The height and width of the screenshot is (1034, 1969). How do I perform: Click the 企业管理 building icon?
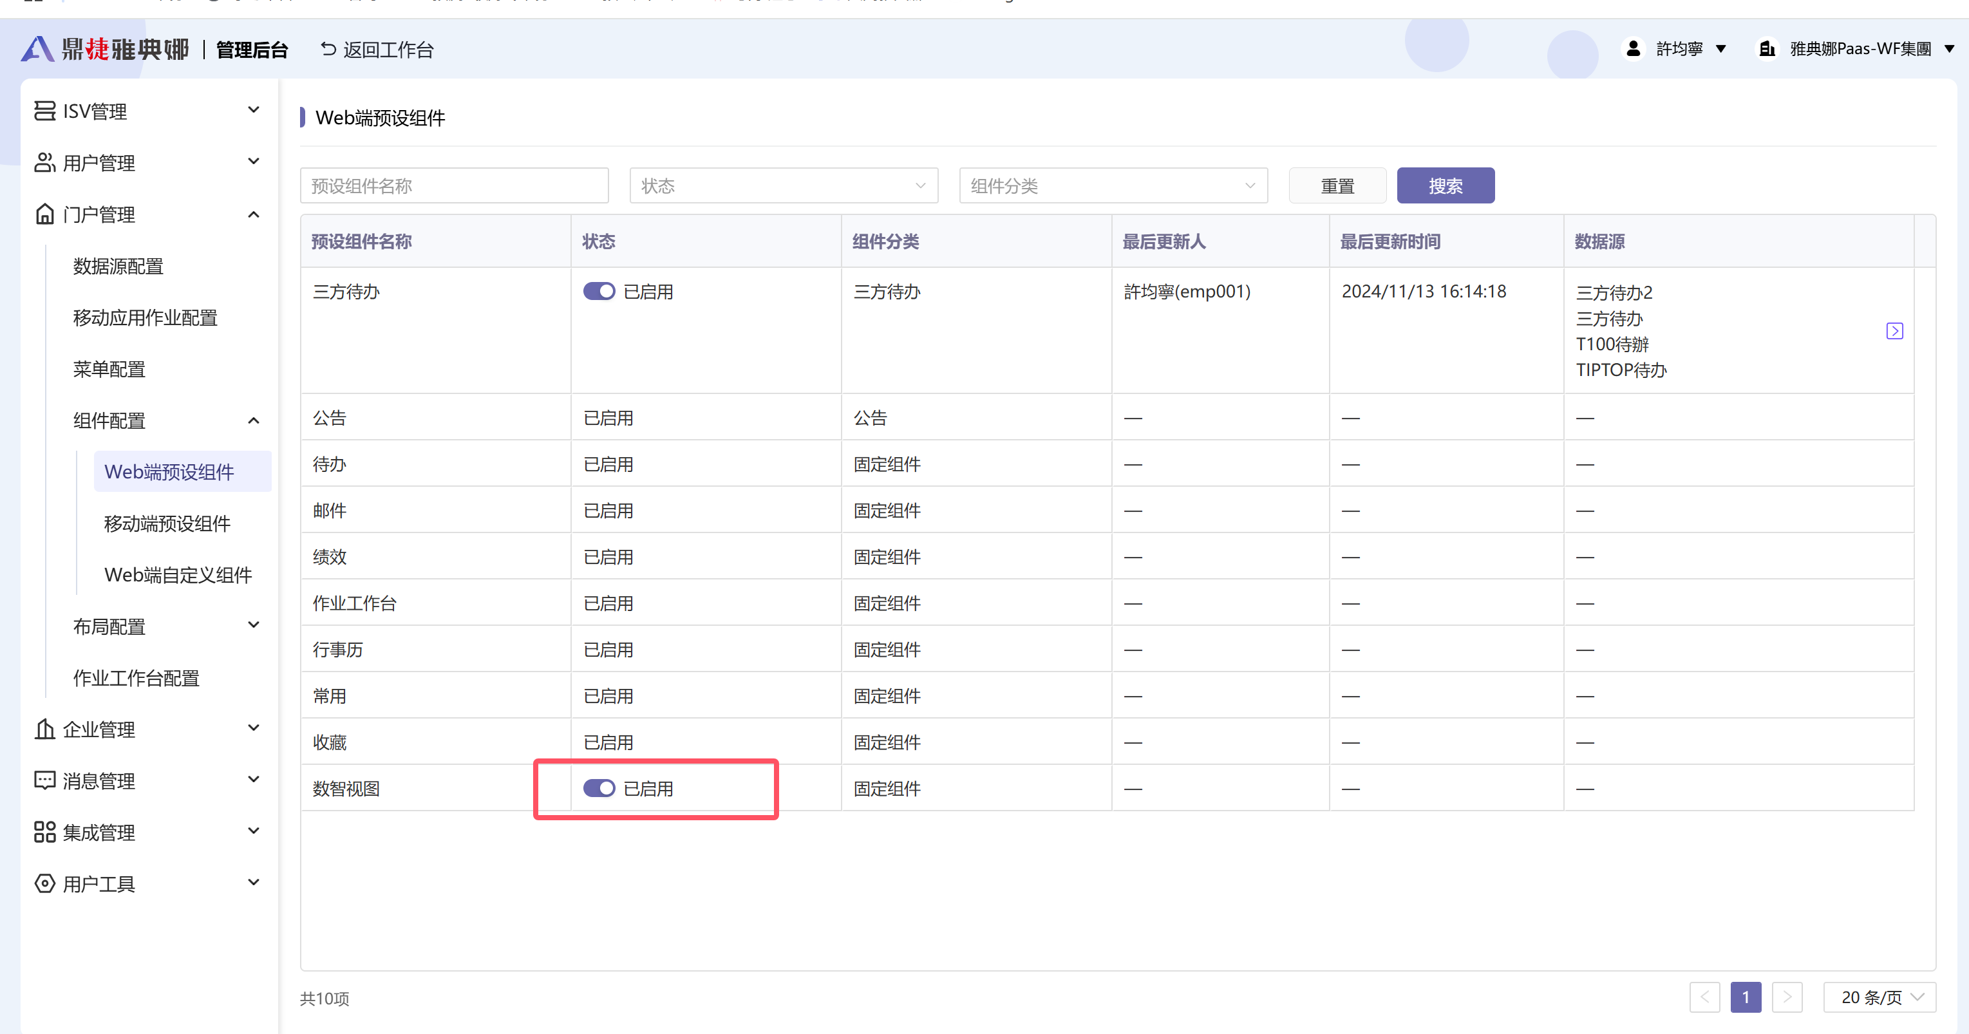[44, 729]
